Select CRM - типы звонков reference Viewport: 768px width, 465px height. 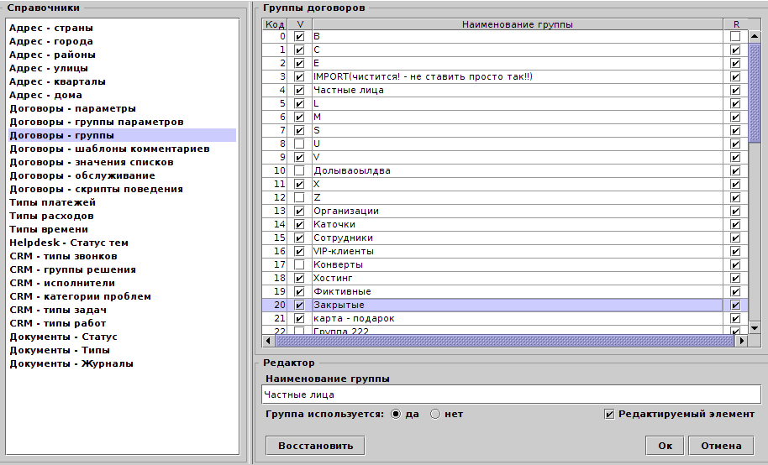(x=63, y=256)
